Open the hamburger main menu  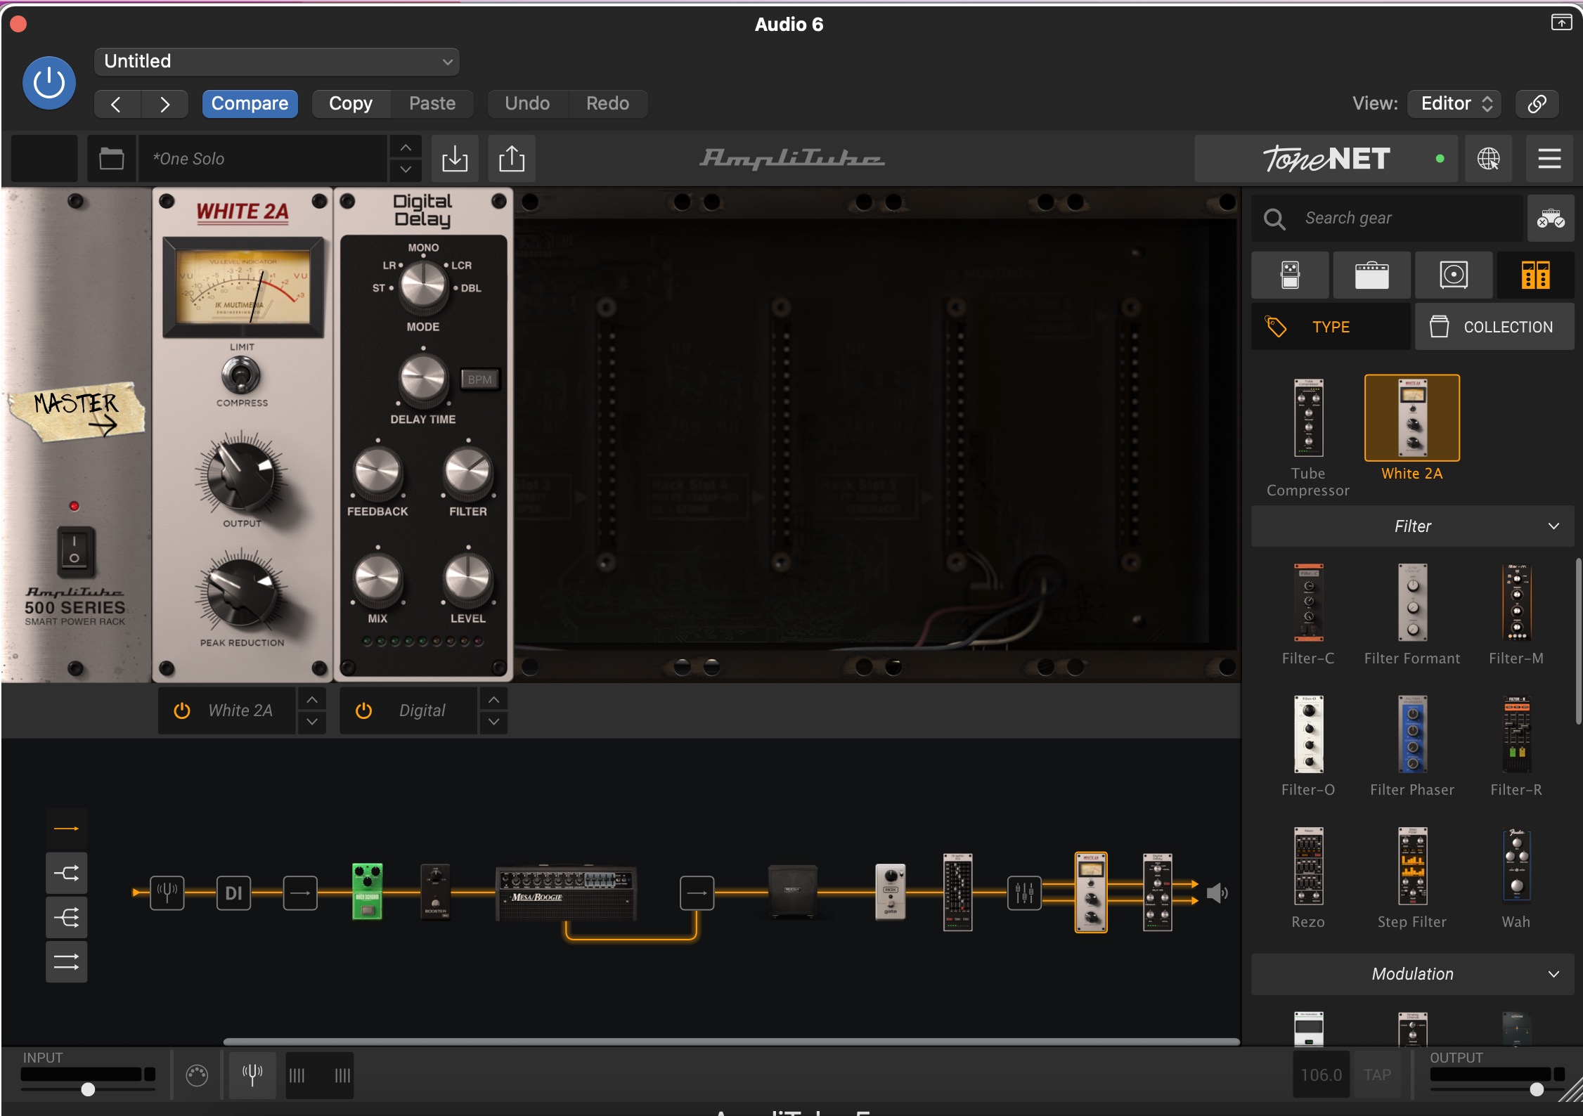(x=1549, y=159)
